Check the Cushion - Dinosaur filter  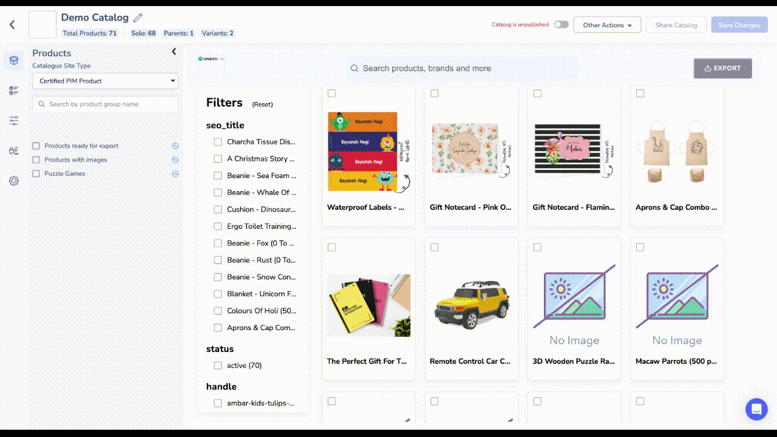tap(218, 209)
